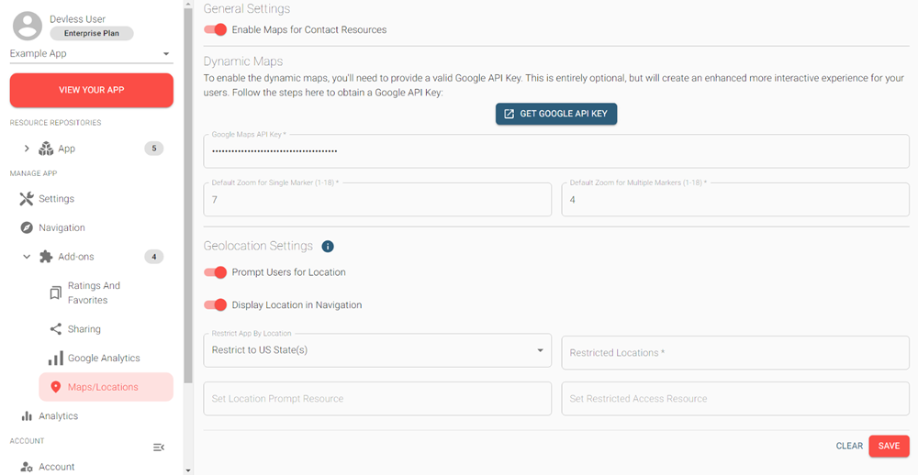The width and height of the screenshot is (918, 475).
Task: Collapse the Add-ons section chevron
Action: point(27,257)
